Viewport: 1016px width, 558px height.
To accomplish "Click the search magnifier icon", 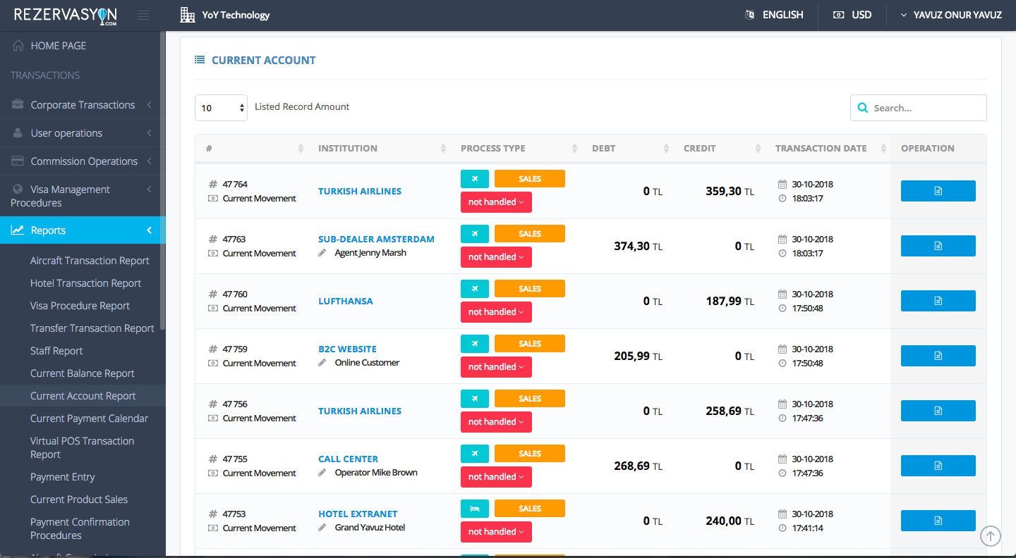I will pyautogui.click(x=862, y=108).
